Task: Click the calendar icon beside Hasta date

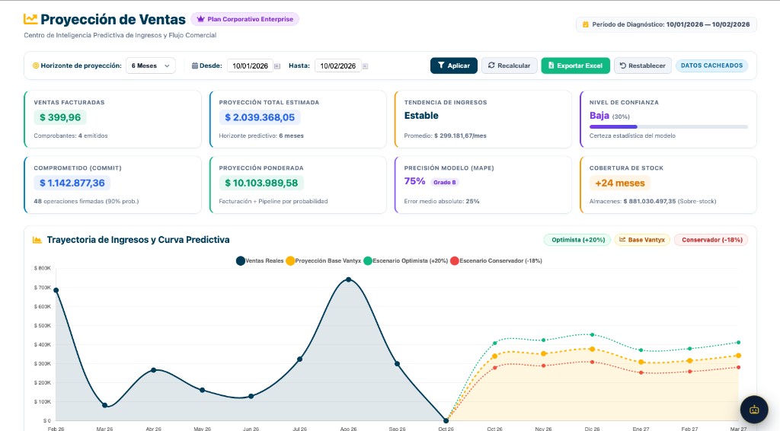Action: tap(365, 66)
